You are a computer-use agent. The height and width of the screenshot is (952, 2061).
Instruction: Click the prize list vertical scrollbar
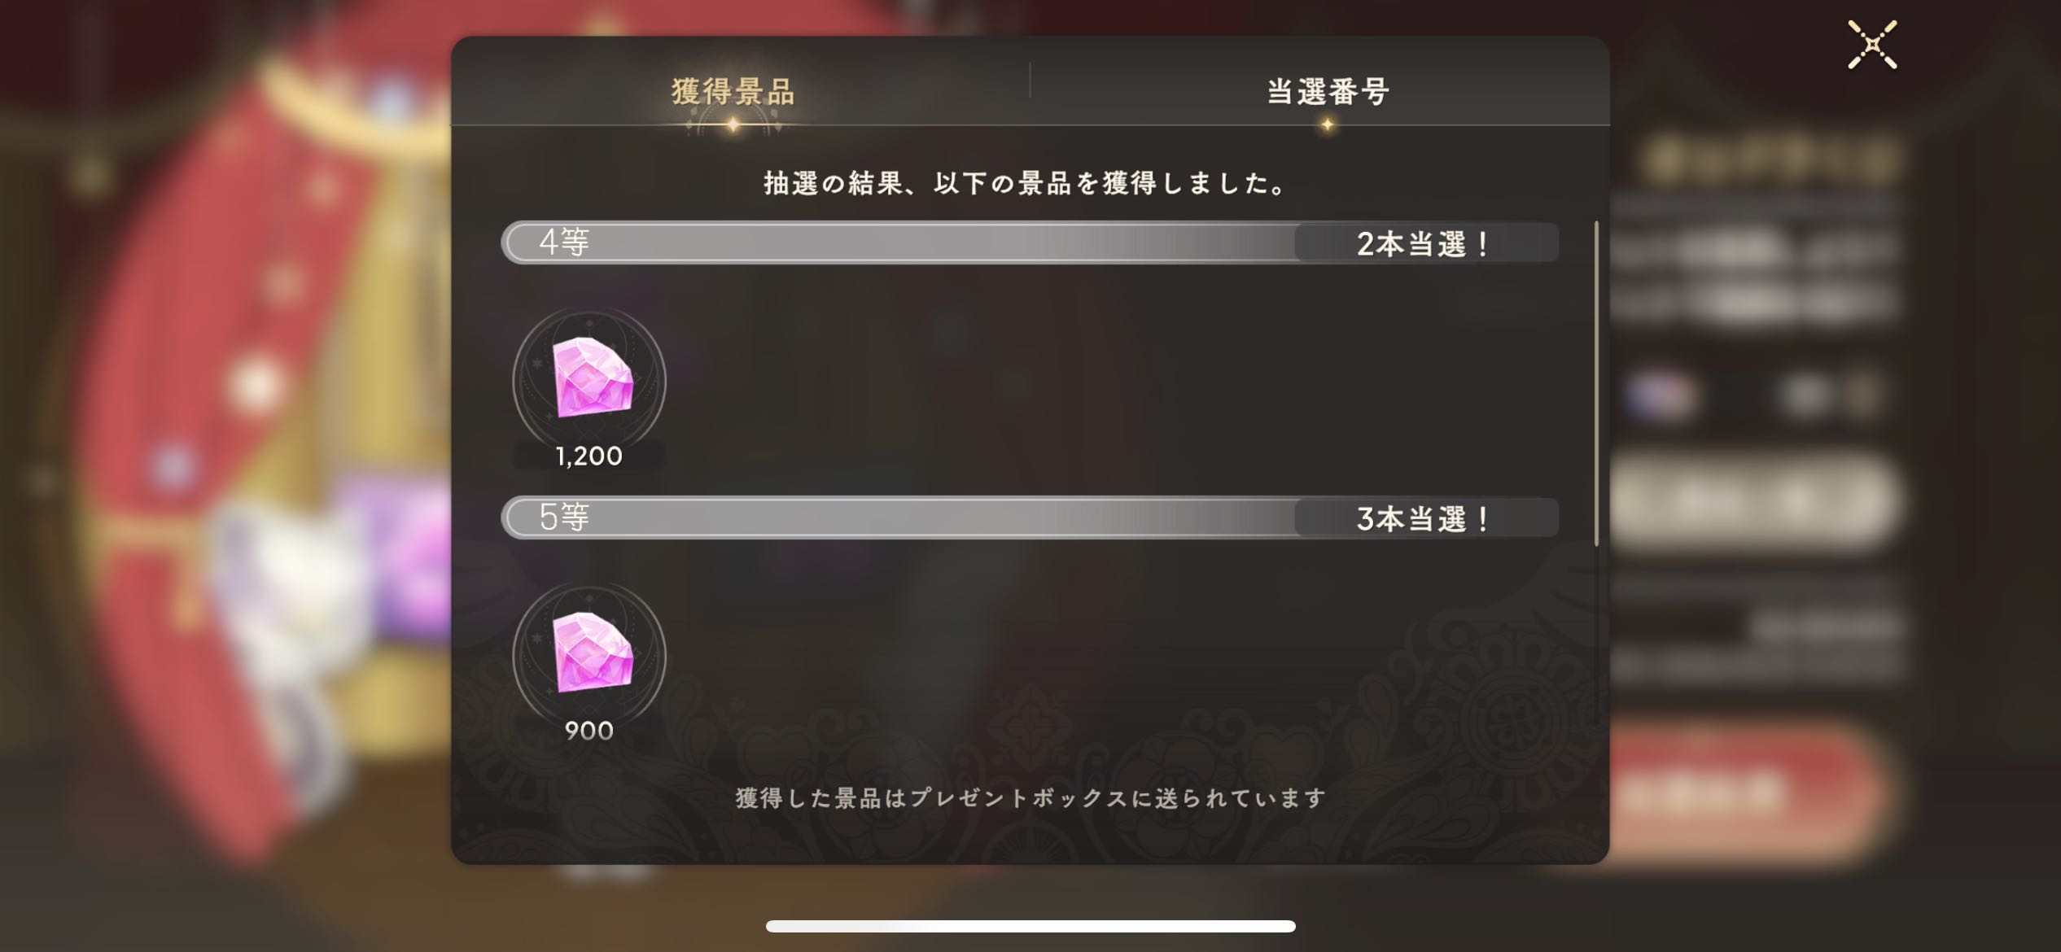click(x=1596, y=382)
